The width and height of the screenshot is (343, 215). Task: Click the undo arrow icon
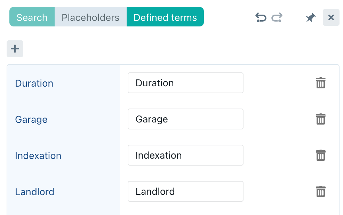click(x=261, y=17)
